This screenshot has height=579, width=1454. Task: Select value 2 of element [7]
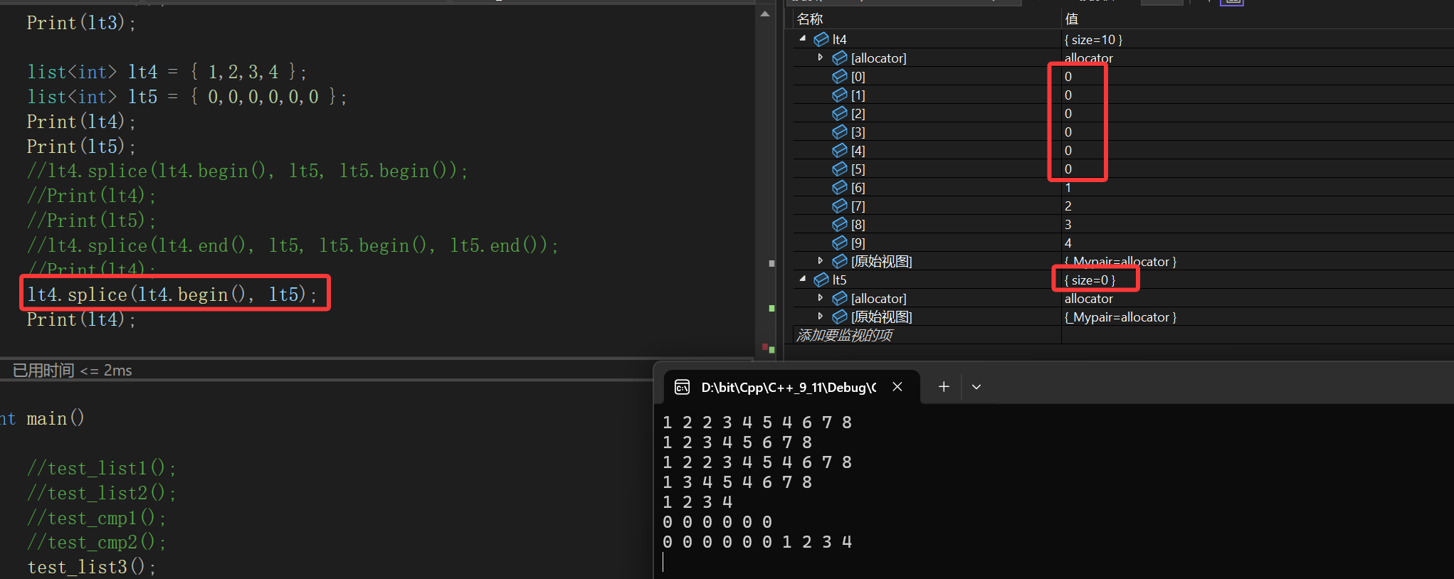point(1068,206)
